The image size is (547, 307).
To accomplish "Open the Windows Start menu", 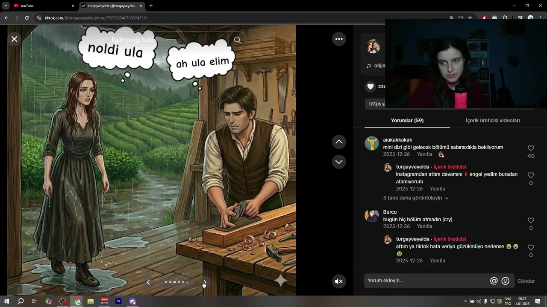I will point(6,301).
